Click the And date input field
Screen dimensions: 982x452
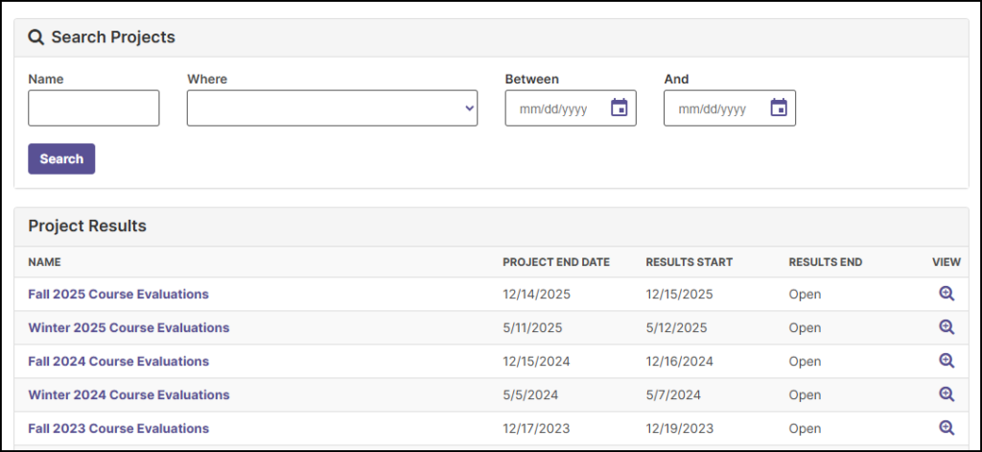(x=730, y=107)
